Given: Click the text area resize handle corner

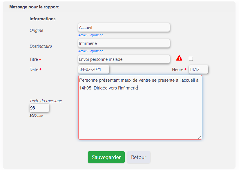Looking at the screenshot, I should pos(200,137).
